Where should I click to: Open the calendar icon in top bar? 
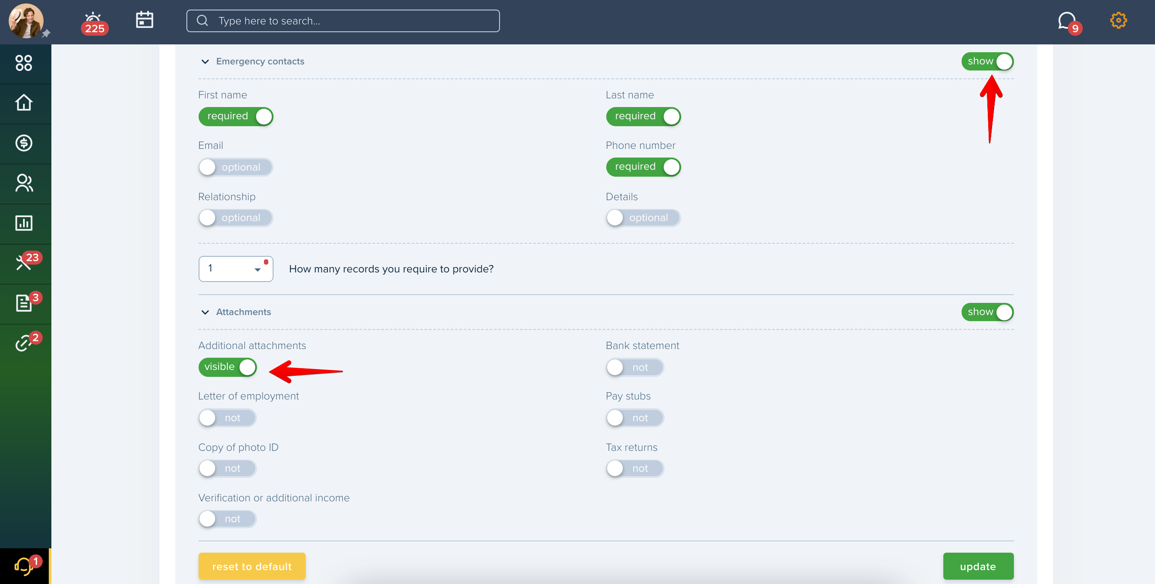145,20
